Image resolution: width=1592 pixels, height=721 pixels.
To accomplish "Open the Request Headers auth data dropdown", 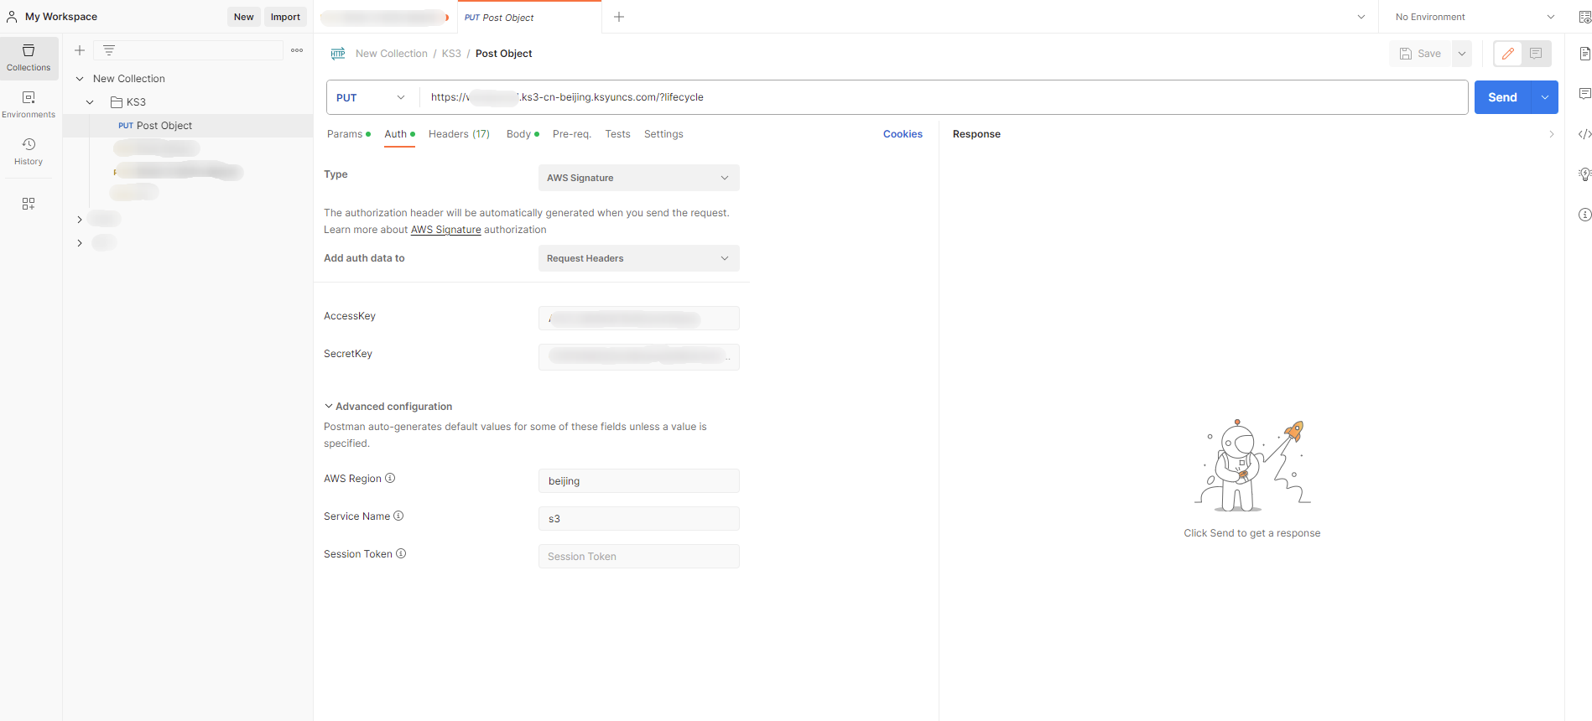I will (638, 258).
